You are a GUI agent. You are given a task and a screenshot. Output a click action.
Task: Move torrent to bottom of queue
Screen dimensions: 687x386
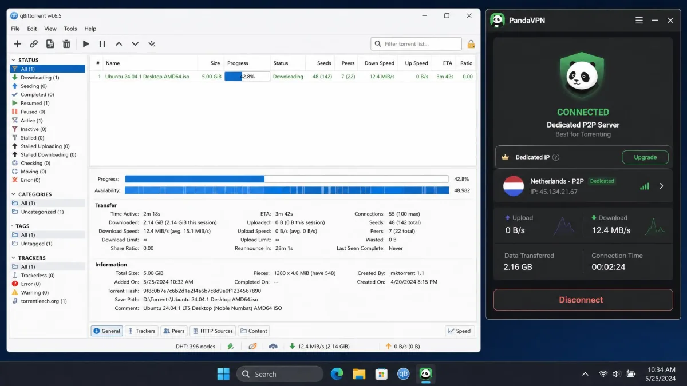coord(152,44)
